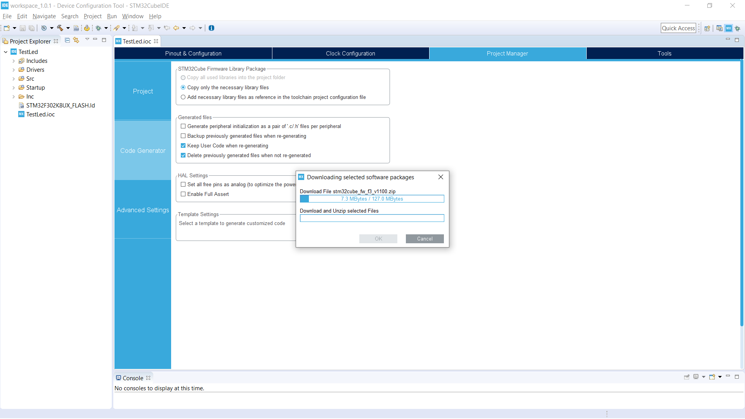The height and width of the screenshot is (419, 745).
Task: Open the Navigate menu
Action: point(44,16)
